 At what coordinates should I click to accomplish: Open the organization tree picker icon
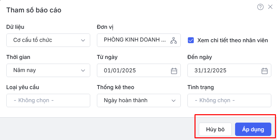173,40
